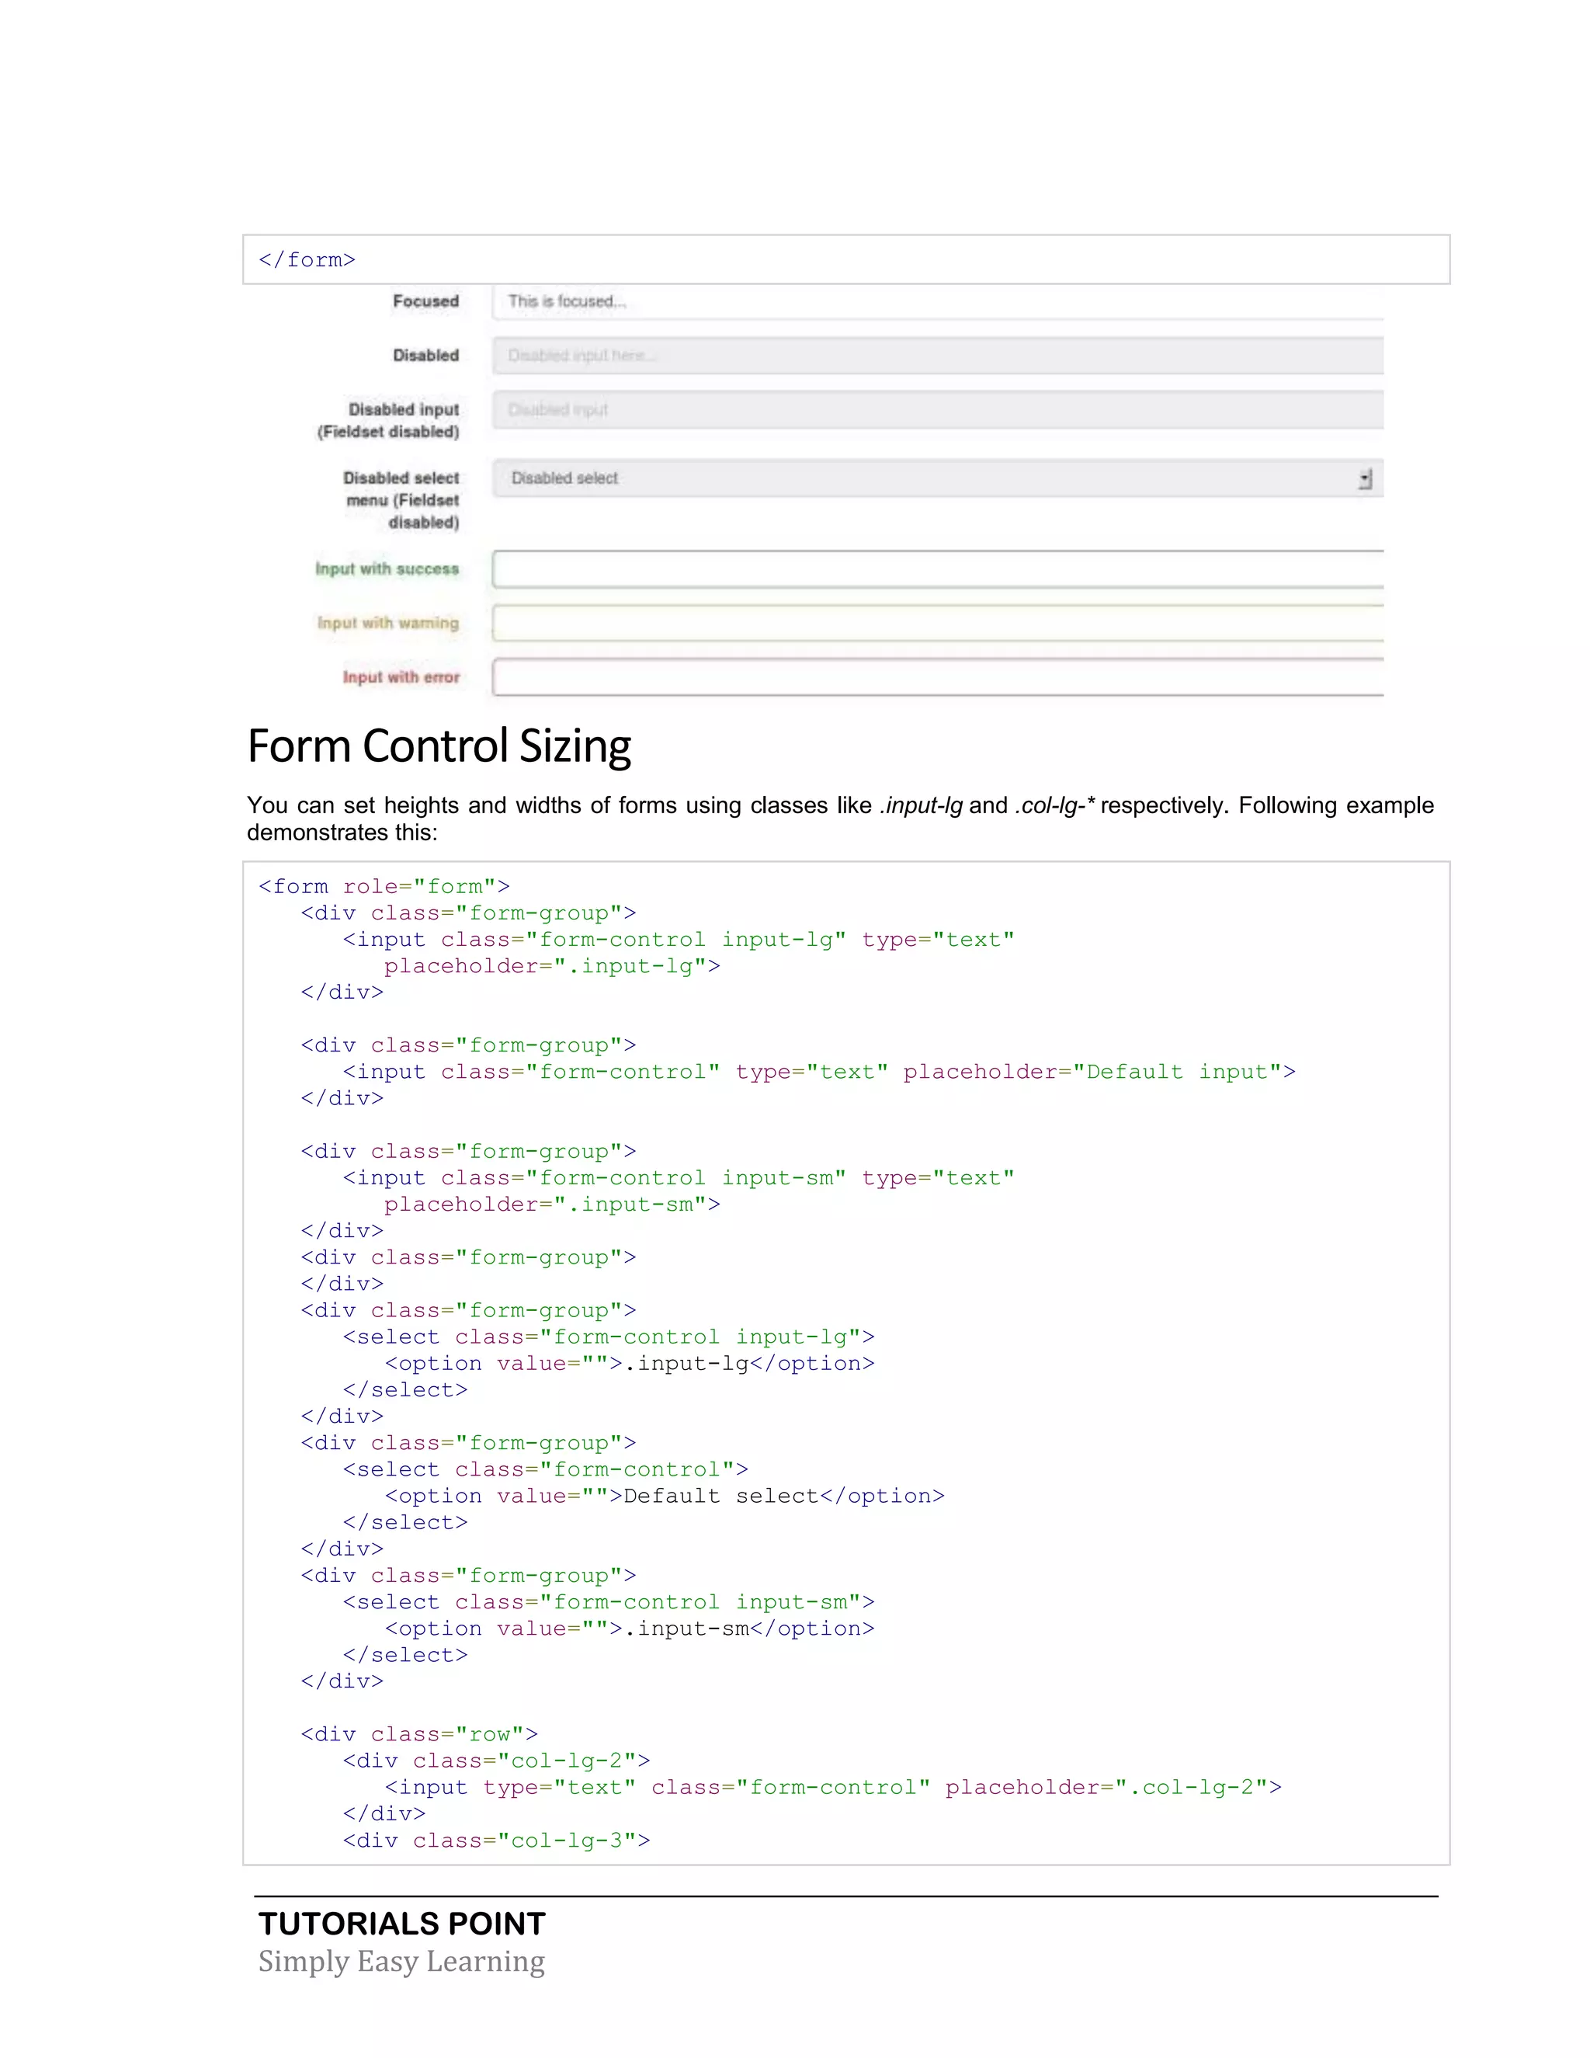
Task: Click the <div class="col-lg-2"> code line
Action: coord(496,1761)
